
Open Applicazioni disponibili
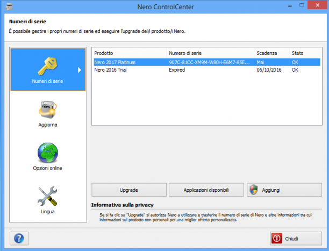[206, 190]
